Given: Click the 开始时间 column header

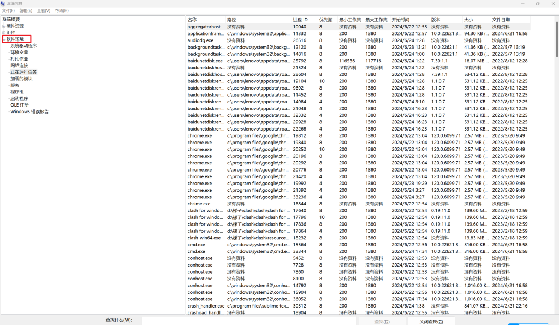Looking at the screenshot, I should pyautogui.click(x=401, y=20).
